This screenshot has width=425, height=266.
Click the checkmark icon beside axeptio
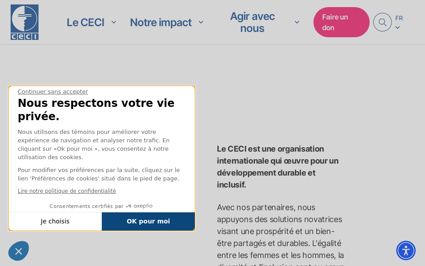127,206
